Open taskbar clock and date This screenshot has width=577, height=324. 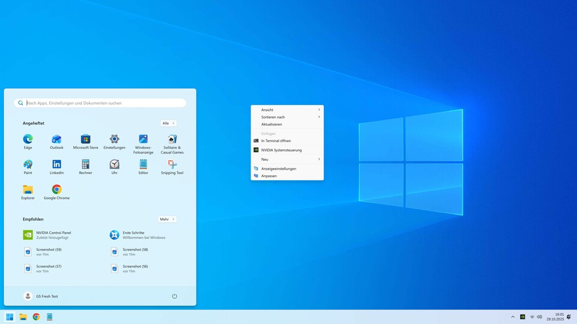555,317
